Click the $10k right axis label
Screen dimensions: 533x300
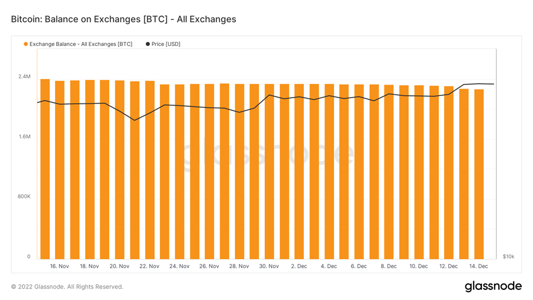(507, 257)
